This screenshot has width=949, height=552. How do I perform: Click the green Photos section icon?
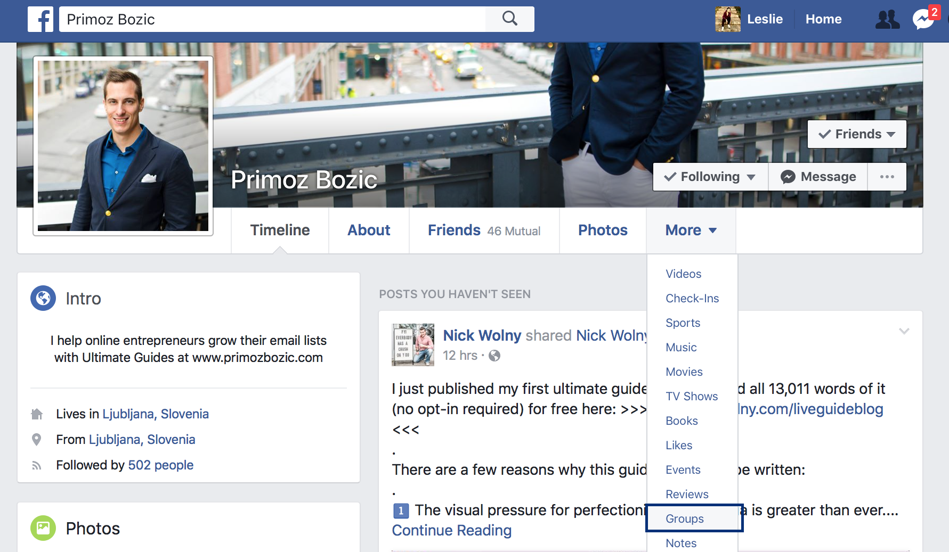(x=43, y=528)
